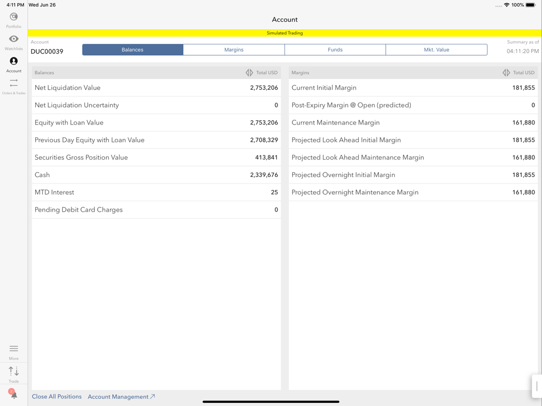542x406 pixels.
Task: Toggle Balances column currency selector arrows
Action: (x=249, y=73)
